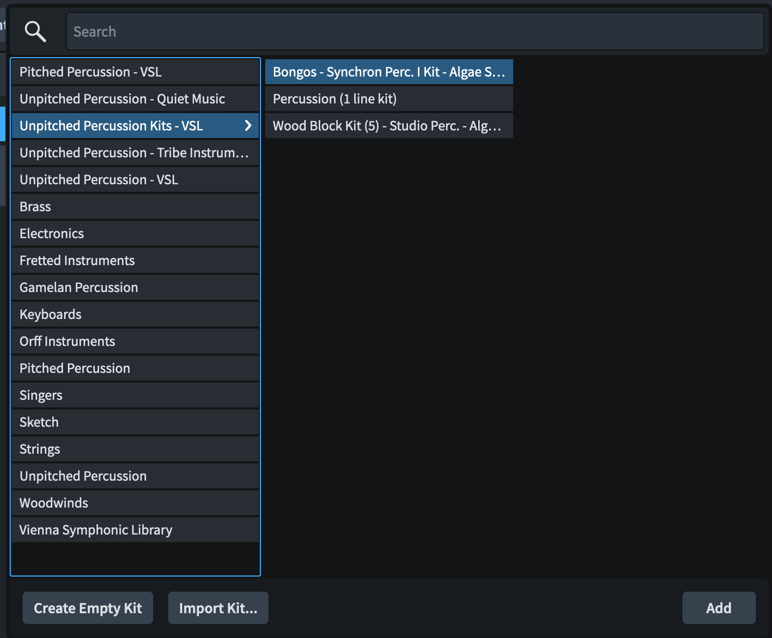The width and height of the screenshot is (772, 638).
Task: Choose the Percussion (1 line kit) item
Action: coord(388,99)
